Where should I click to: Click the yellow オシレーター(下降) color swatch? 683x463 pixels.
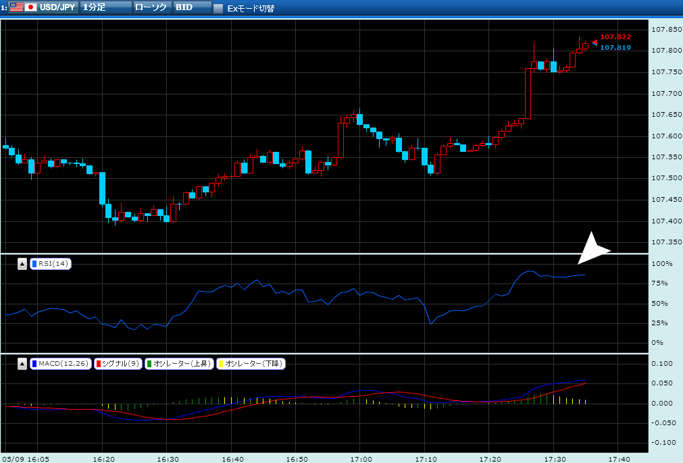221,364
